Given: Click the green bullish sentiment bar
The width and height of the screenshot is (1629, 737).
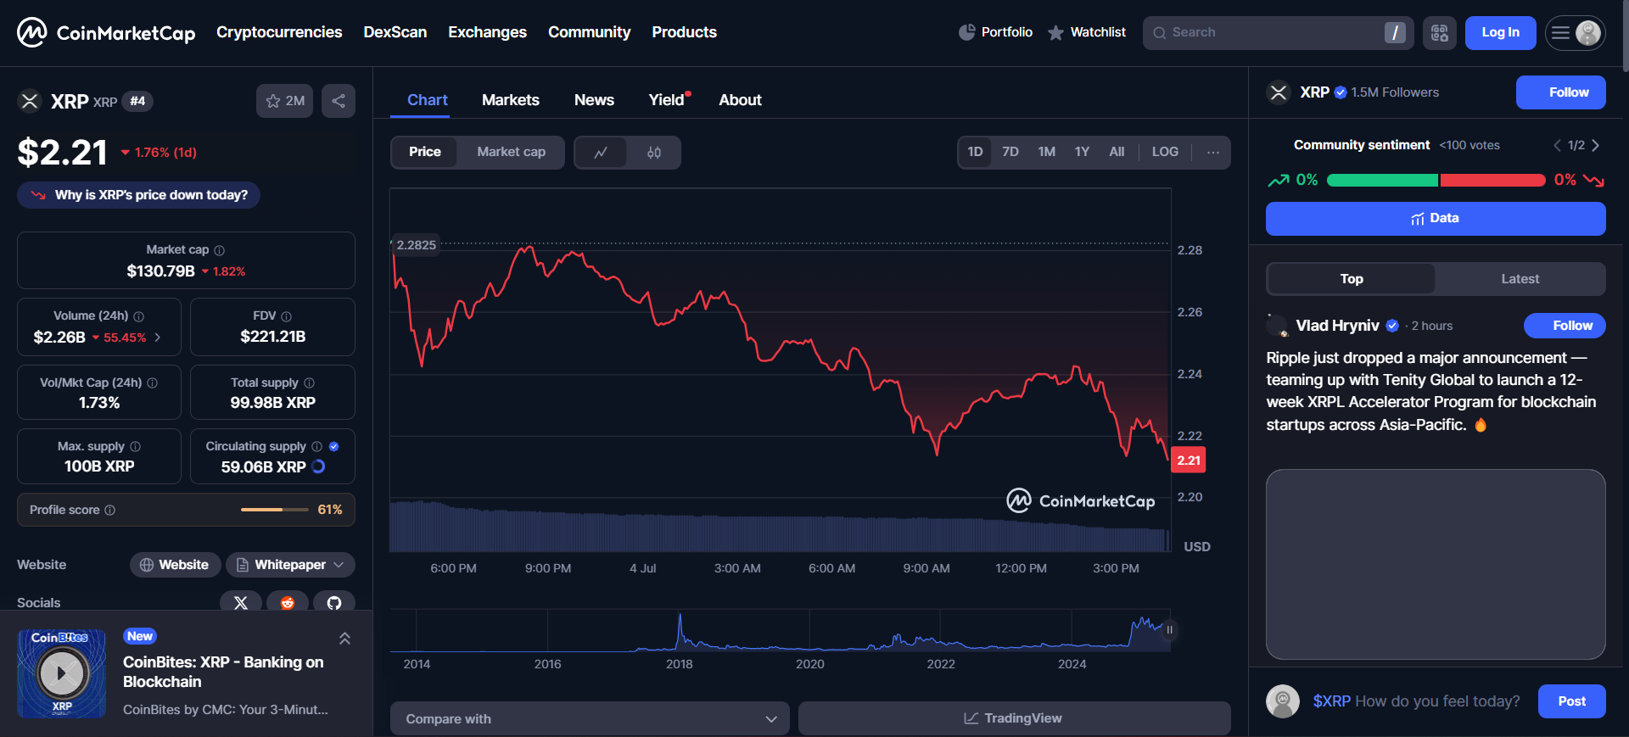Looking at the screenshot, I should pyautogui.click(x=1382, y=180).
